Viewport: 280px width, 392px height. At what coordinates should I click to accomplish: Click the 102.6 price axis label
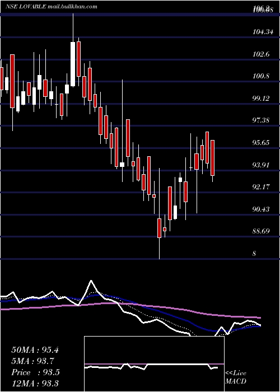point(261,54)
